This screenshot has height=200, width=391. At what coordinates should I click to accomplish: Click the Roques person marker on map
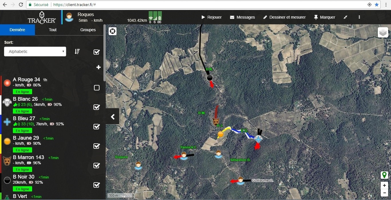pos(138,166)
